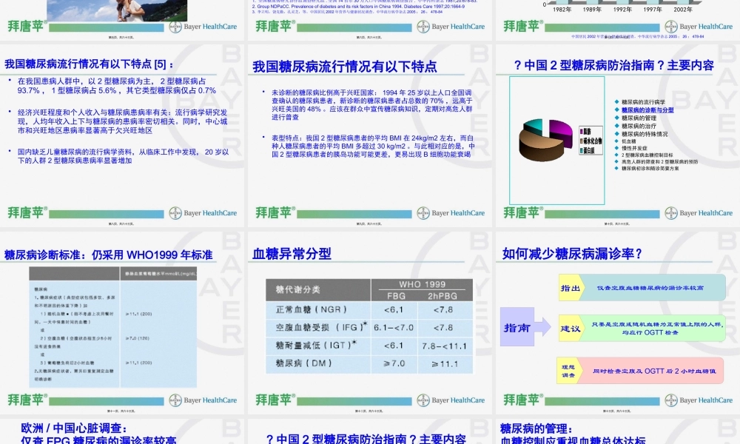Click the diamond bullet before 低血糖

[x=616, y=140]
